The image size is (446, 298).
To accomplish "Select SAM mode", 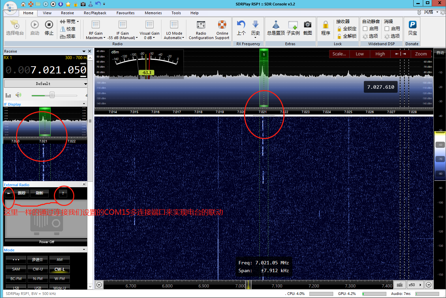I will [16, 269].
